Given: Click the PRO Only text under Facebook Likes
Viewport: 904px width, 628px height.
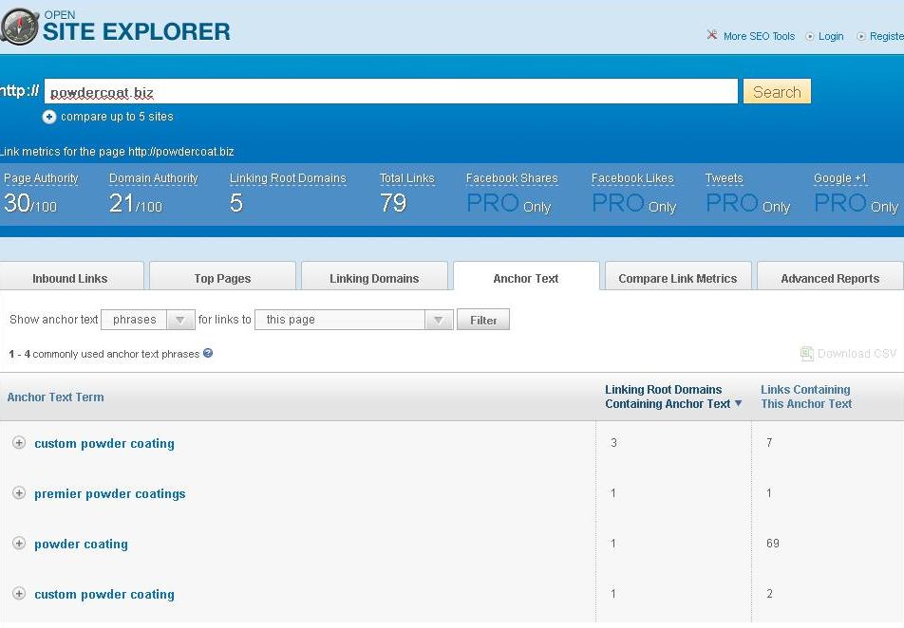Looking at the screenshot, I should tap(634, 203).
